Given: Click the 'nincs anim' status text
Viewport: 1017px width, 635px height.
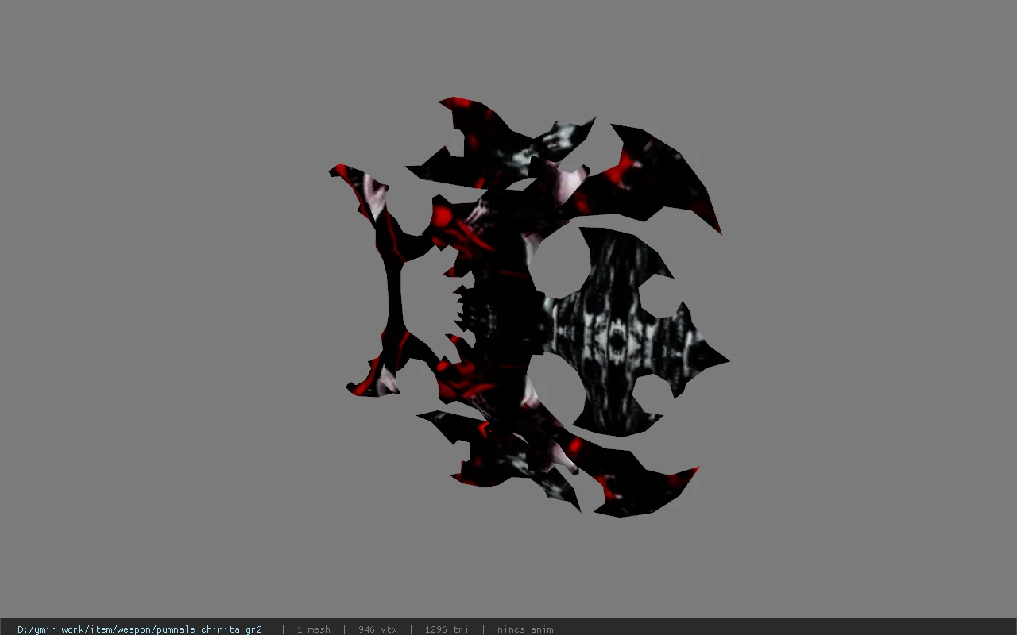Looking at the screenshot, I should (525, 629).
